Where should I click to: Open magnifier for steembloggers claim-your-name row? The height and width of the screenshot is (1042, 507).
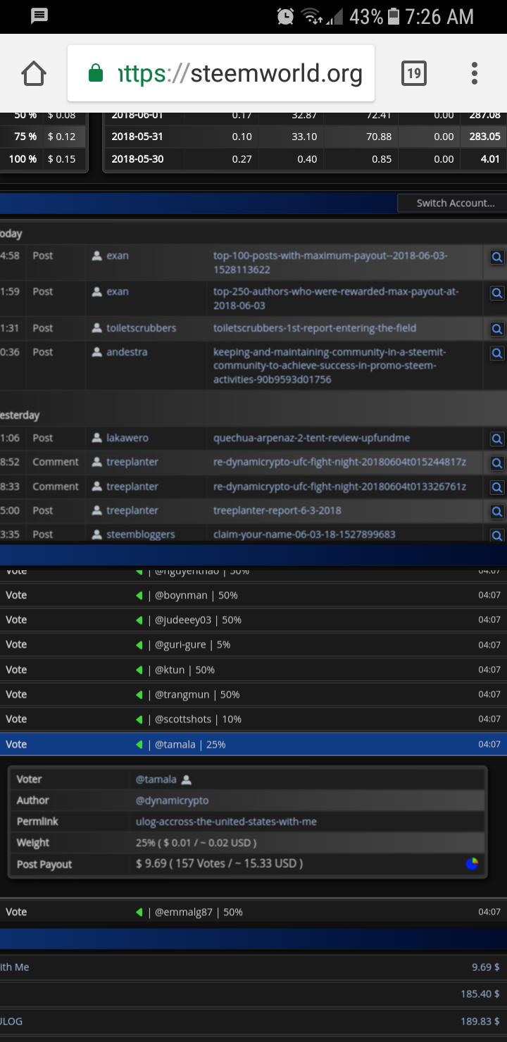497,535
